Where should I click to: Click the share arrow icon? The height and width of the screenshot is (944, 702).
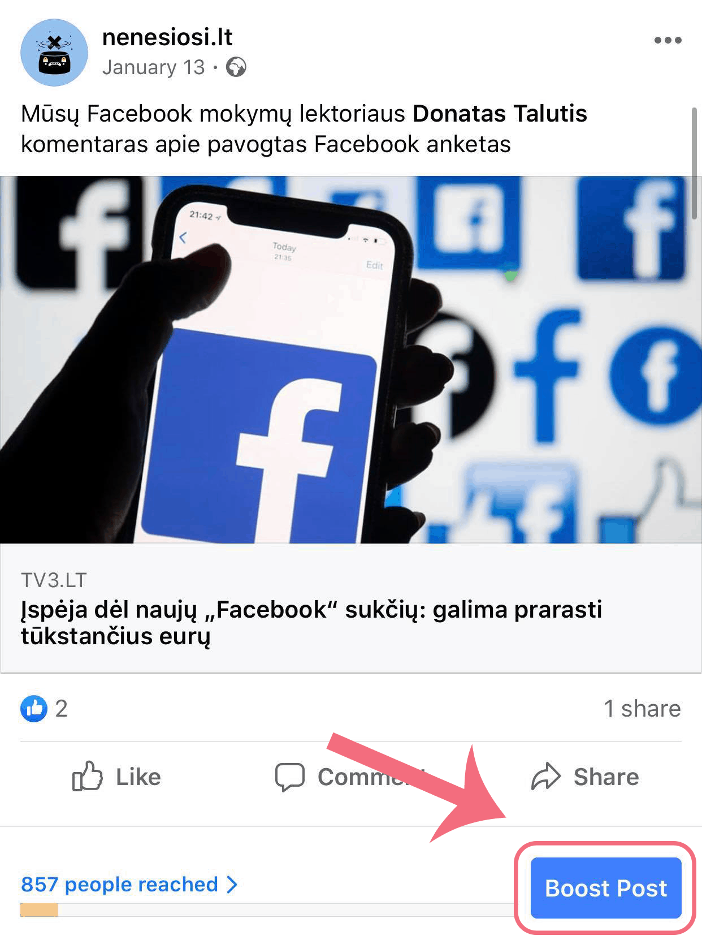pyautogui.click(x=545, y=776)
